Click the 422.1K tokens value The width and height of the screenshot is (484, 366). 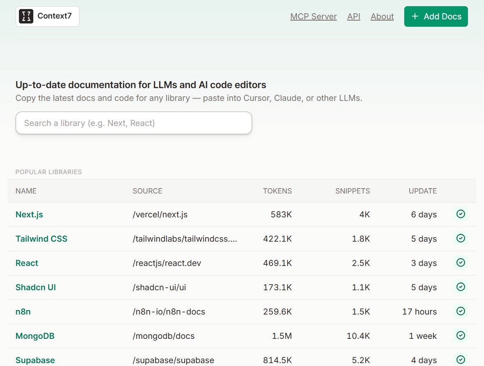(277, 239)
